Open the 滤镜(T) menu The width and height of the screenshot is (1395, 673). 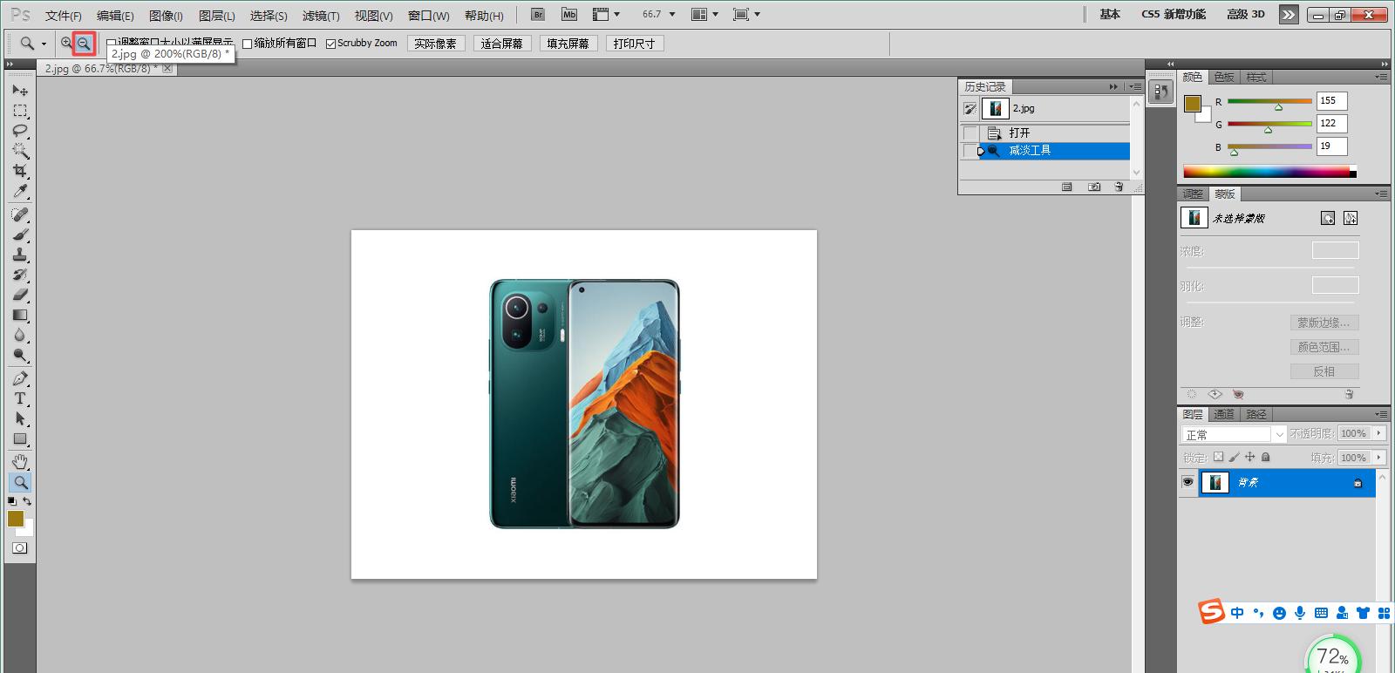click(321, 16)
